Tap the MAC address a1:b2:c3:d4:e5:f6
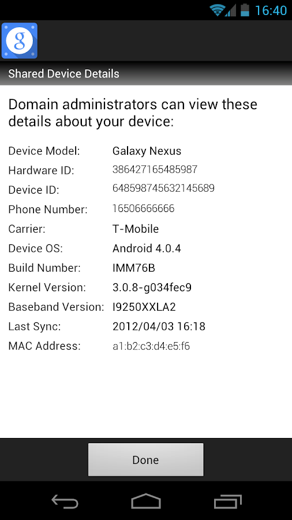Viewport: 292px width, 520px height. pos(151,347)
